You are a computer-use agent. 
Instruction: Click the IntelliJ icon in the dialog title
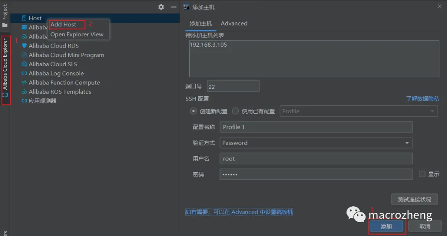[186, 7]
